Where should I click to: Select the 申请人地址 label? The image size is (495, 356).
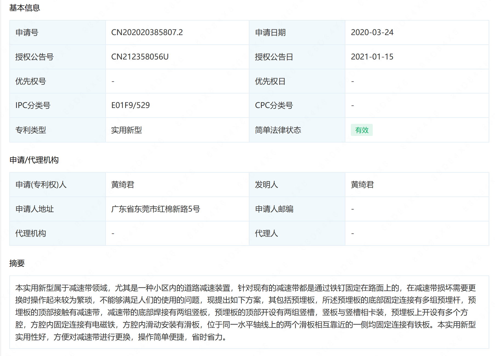[35, 209]
